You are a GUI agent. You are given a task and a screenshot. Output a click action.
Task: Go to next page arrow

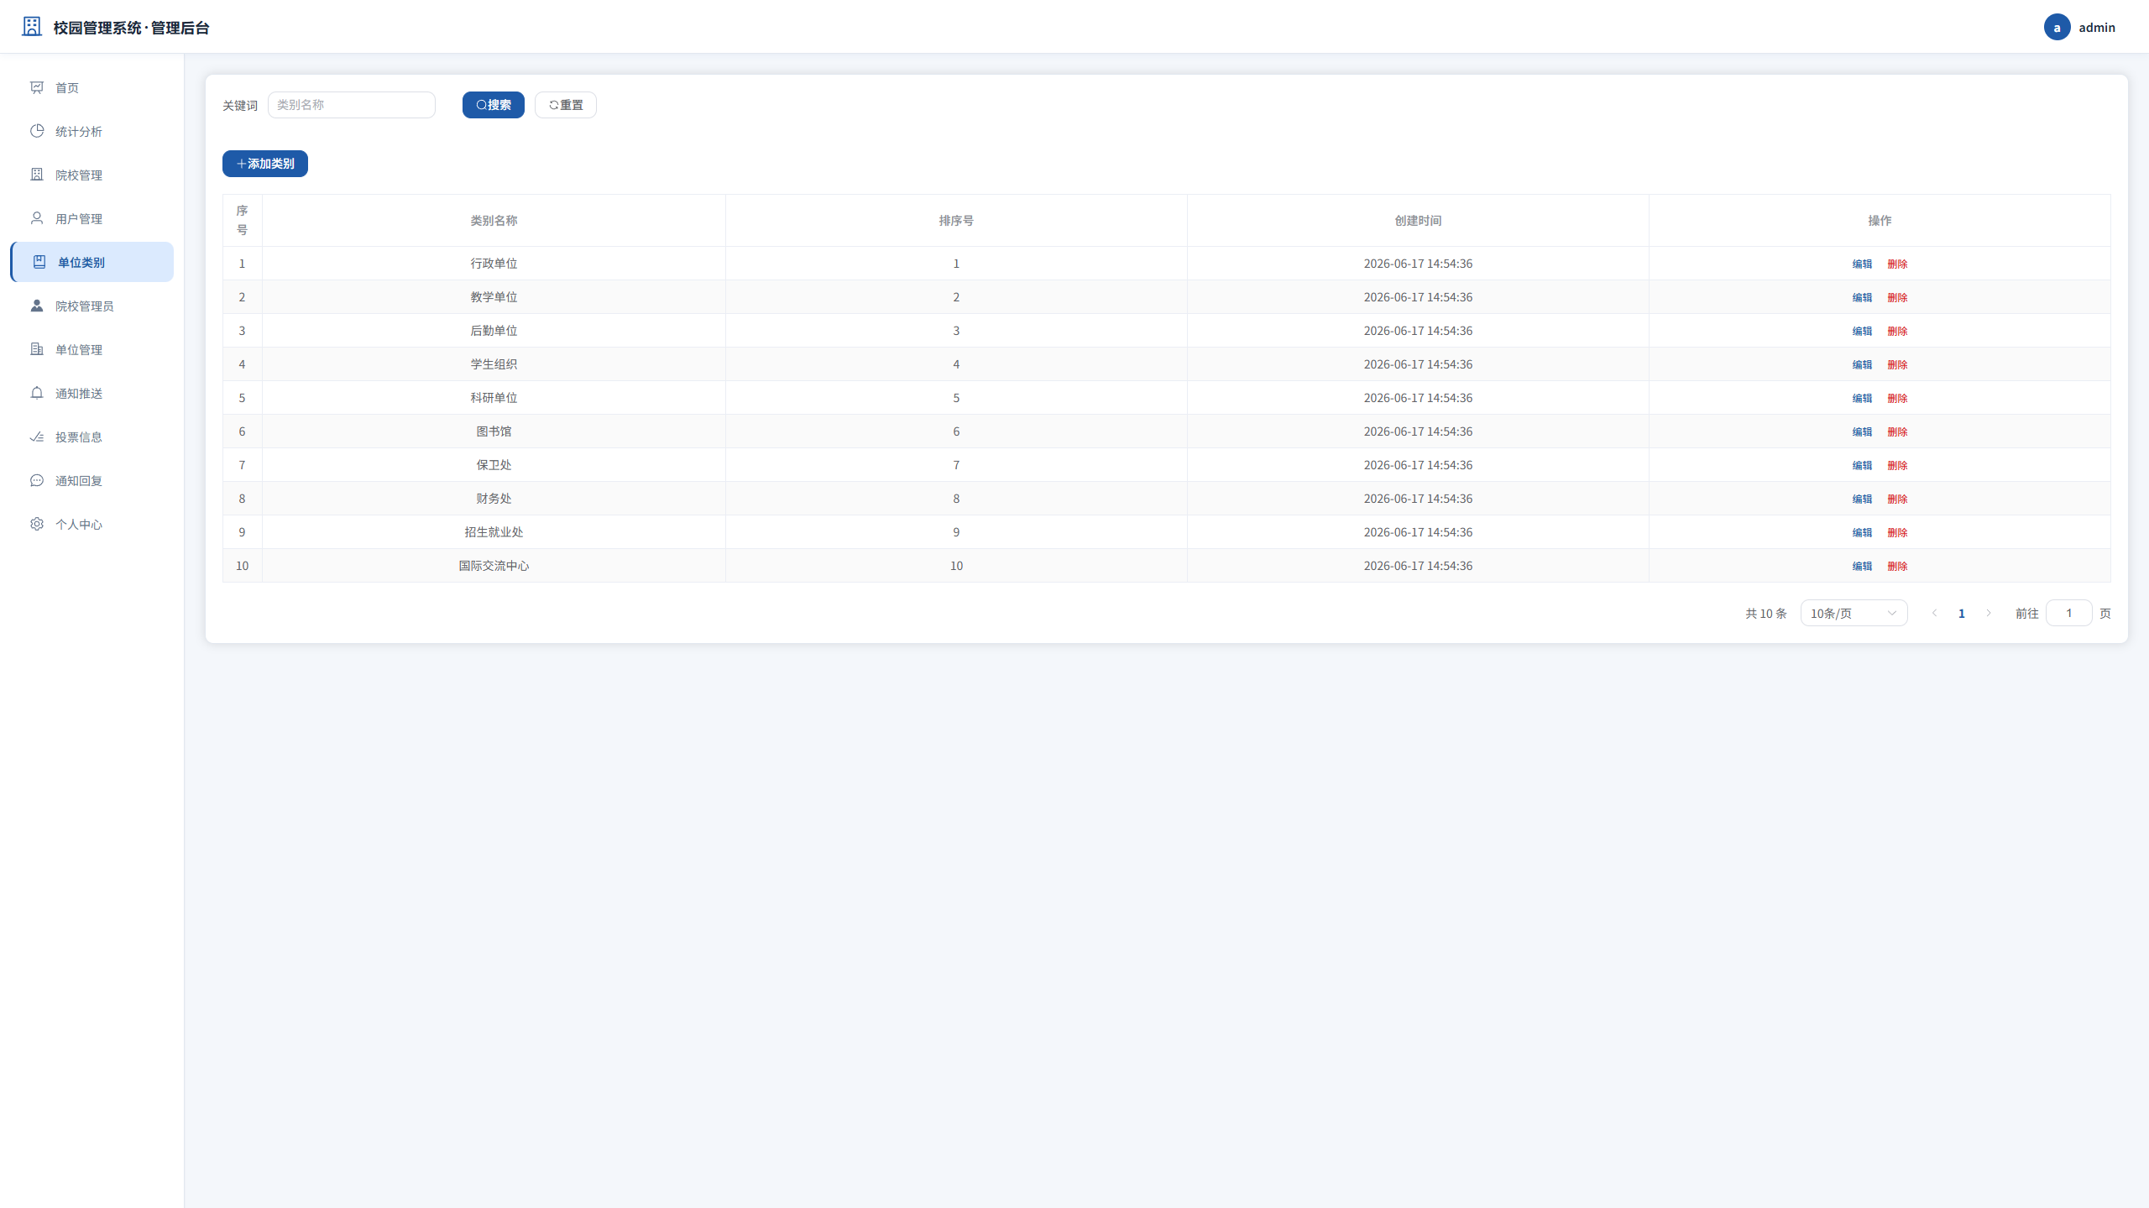(x=1989, y=613)
